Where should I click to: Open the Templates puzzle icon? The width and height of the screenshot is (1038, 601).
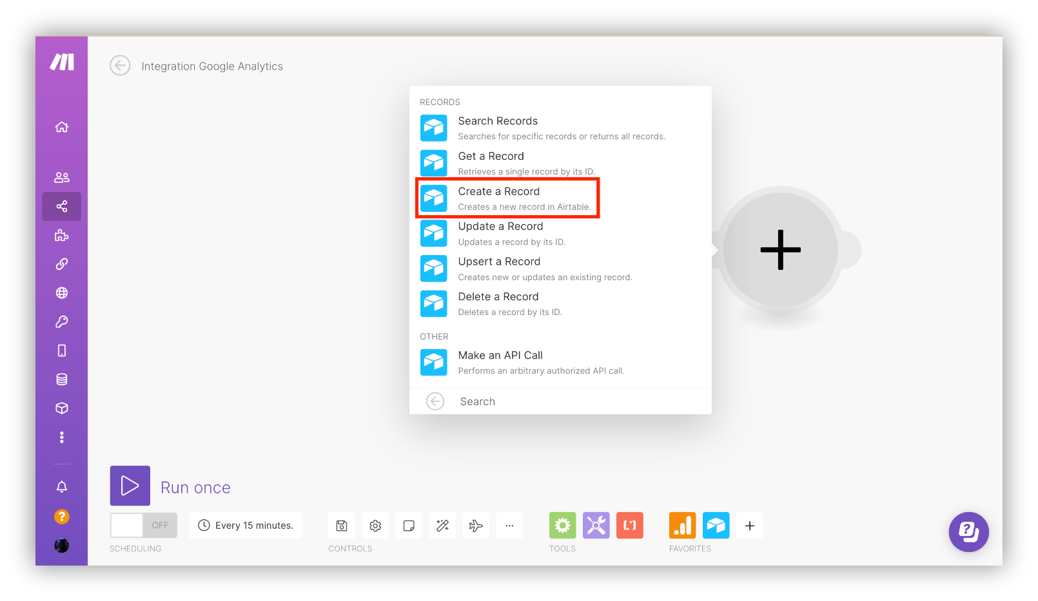point(62,235)
